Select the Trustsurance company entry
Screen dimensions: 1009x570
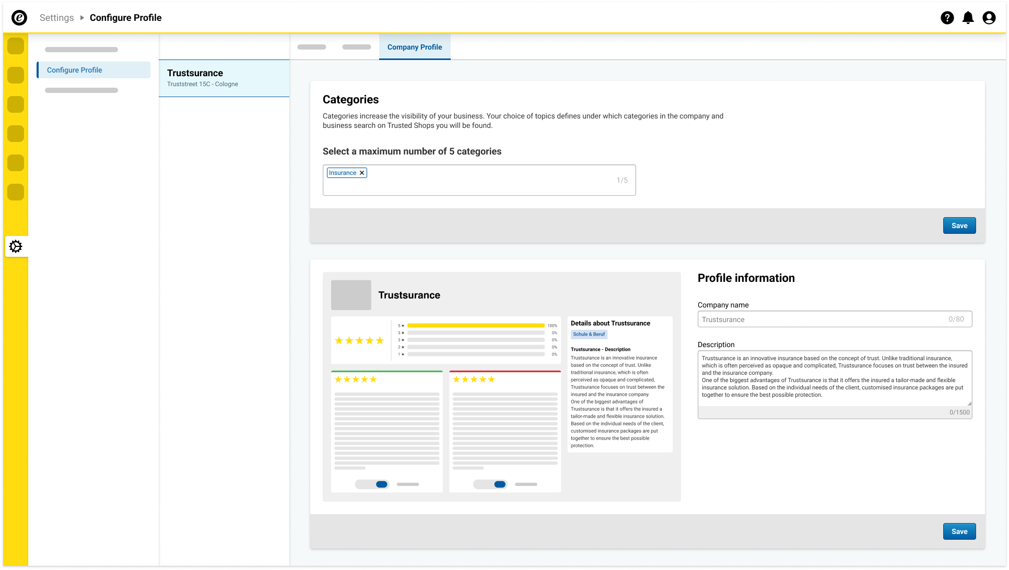pyautogui.click(x=224, y=78)
